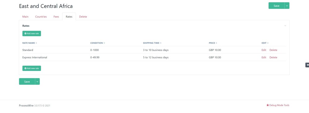Screen dimensions: 309x113
Task: Switch to the Countries tab
Action: pos(41,17)
